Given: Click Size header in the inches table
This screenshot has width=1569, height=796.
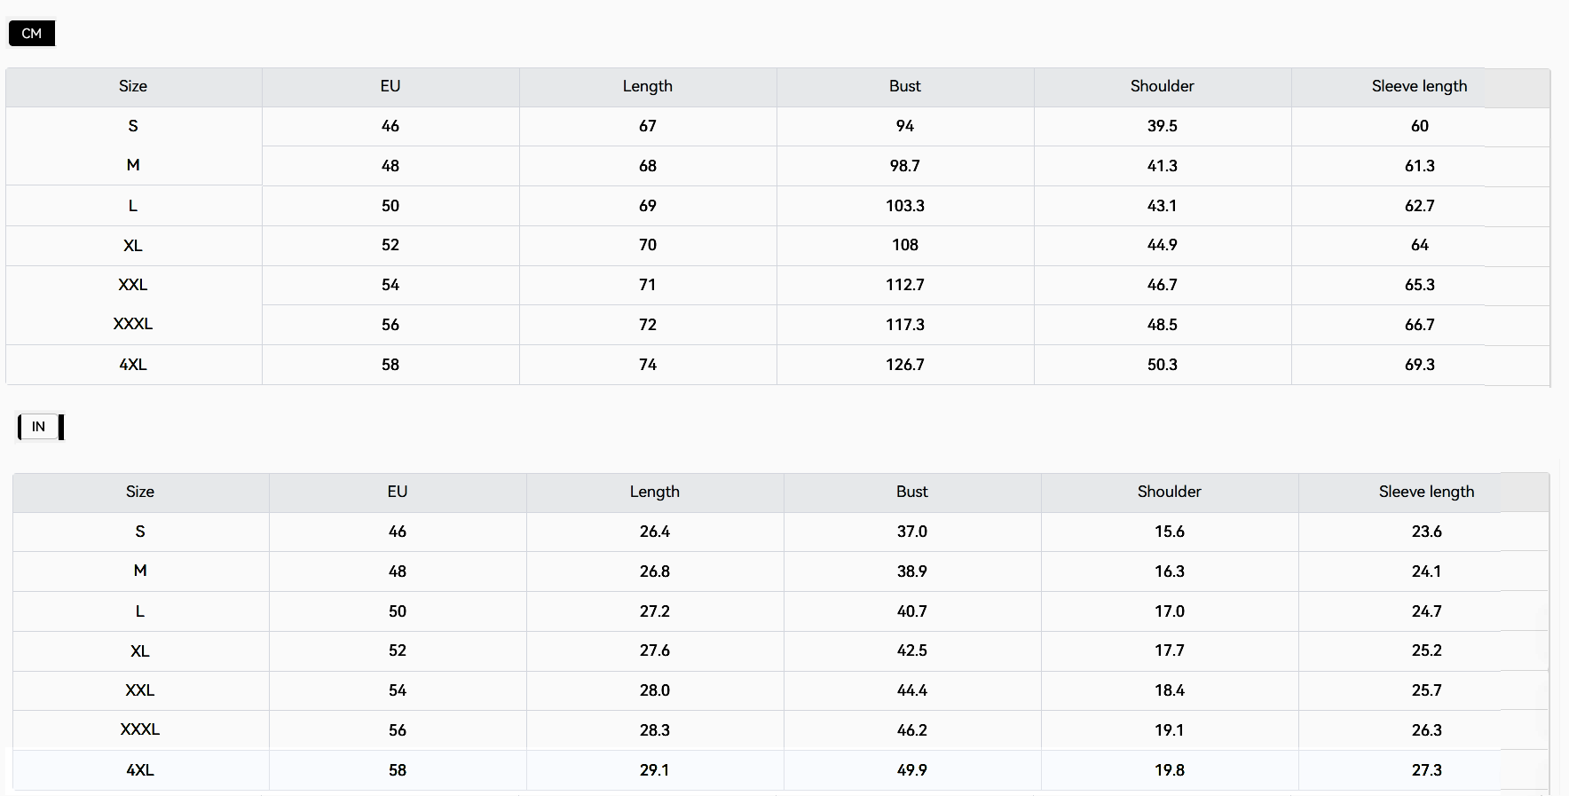Looking at the screenshot, I should tap(140, 492).
